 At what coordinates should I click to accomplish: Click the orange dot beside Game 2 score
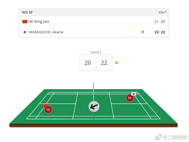point(116,63)
